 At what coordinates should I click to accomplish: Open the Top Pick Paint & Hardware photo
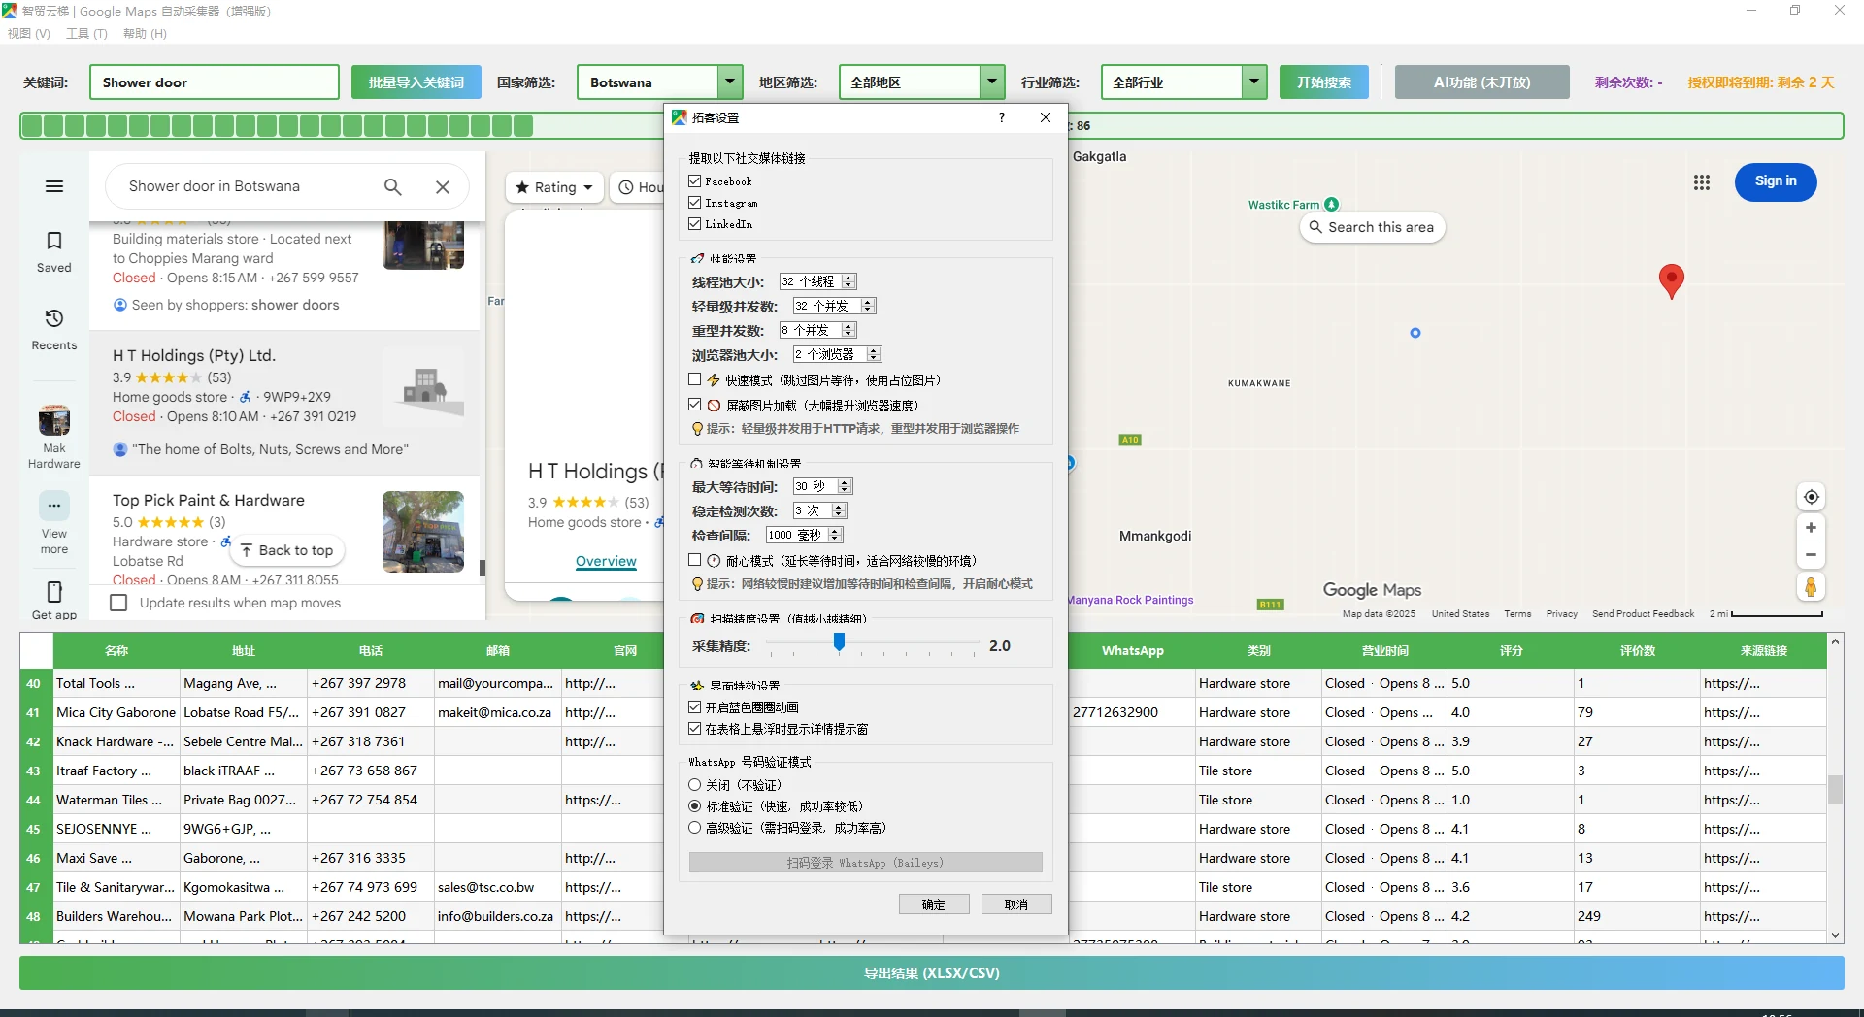click(x=423, y=531)
